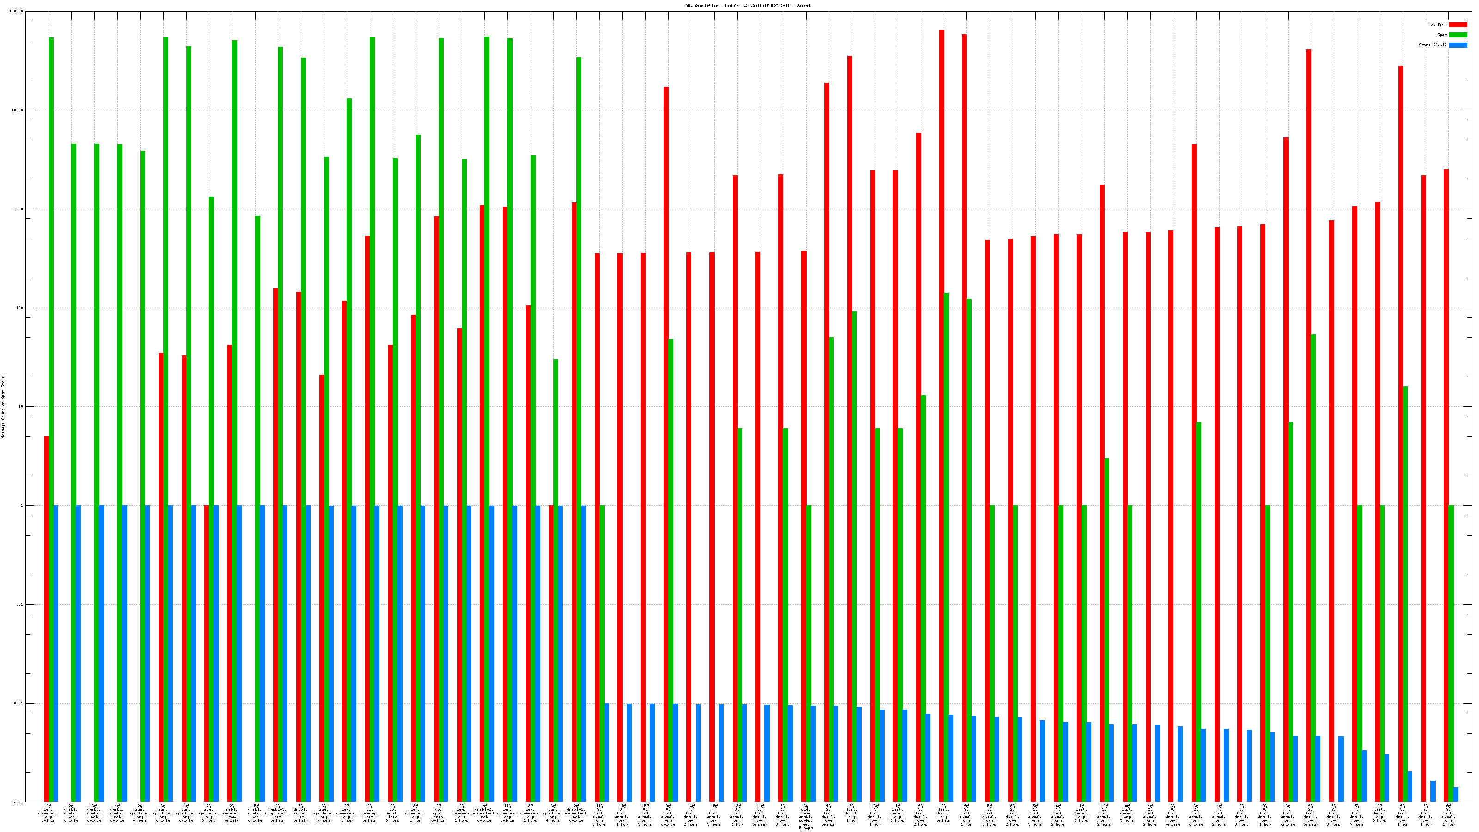Click the 100000 y-axis tick label
Image resolution: width=1479 pixels, height=832 pixels.
(17, 12)
